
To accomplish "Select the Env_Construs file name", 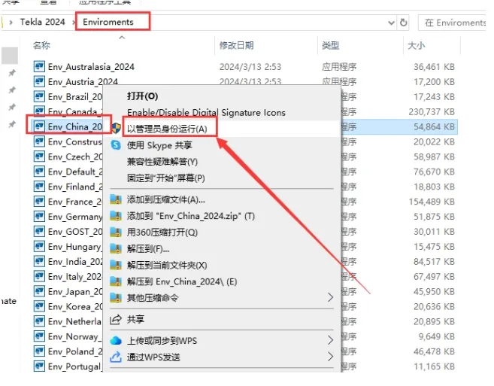I will pyautogui.click(x=75, y=141).
